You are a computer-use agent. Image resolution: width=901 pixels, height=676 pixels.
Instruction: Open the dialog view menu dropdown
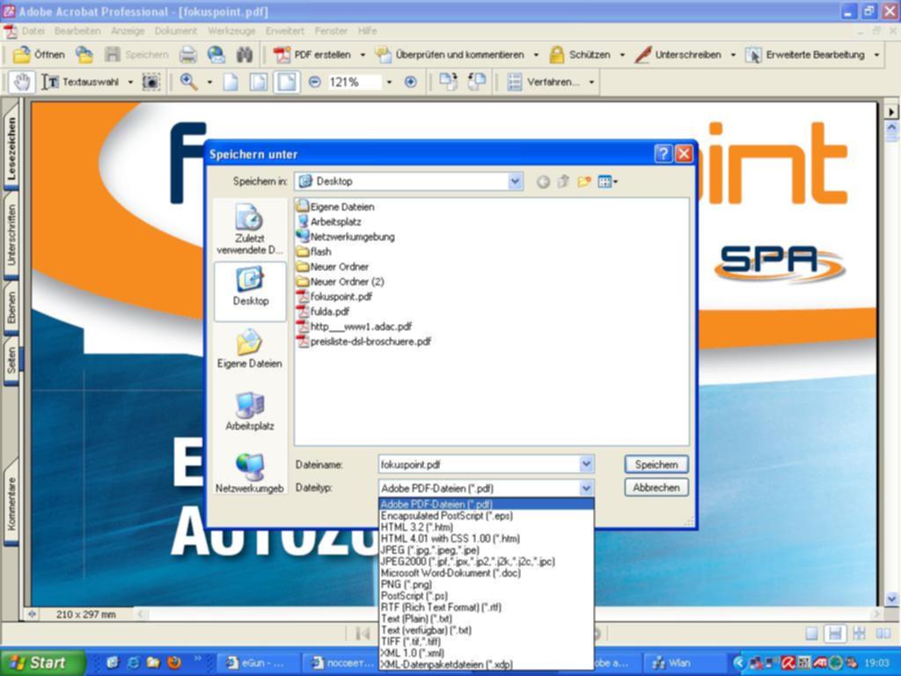pos(608,181)
